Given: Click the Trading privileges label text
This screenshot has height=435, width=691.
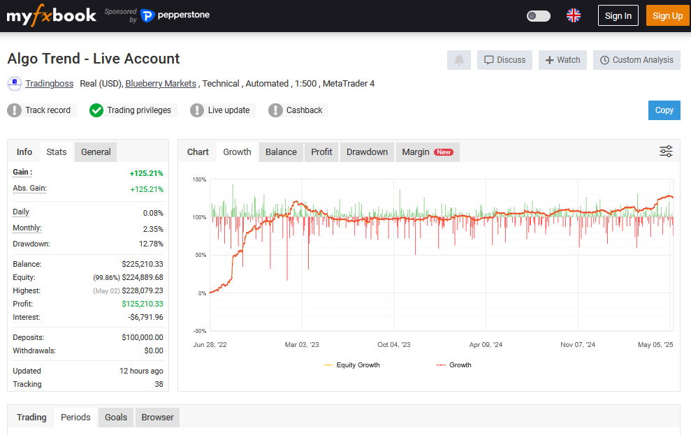Looking at the screenshot, I should [139, 110].
